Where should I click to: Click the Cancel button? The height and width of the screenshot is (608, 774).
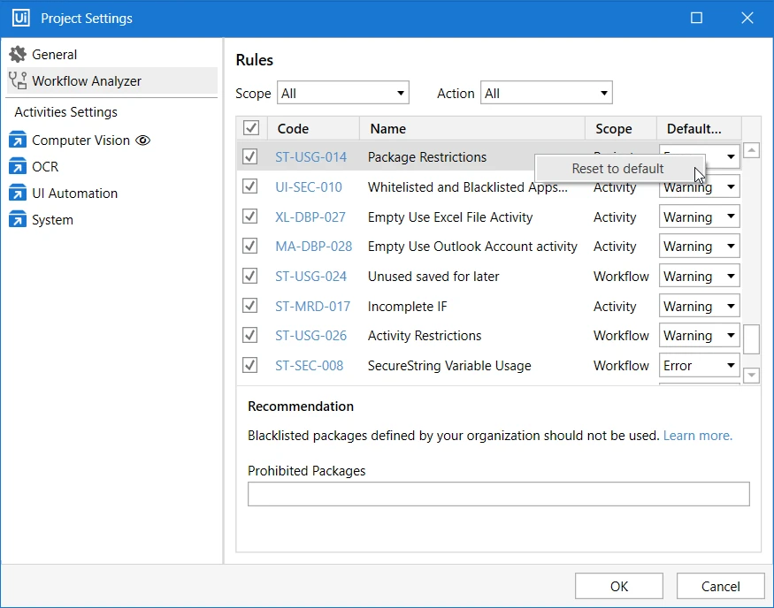[x=720, y=586]
